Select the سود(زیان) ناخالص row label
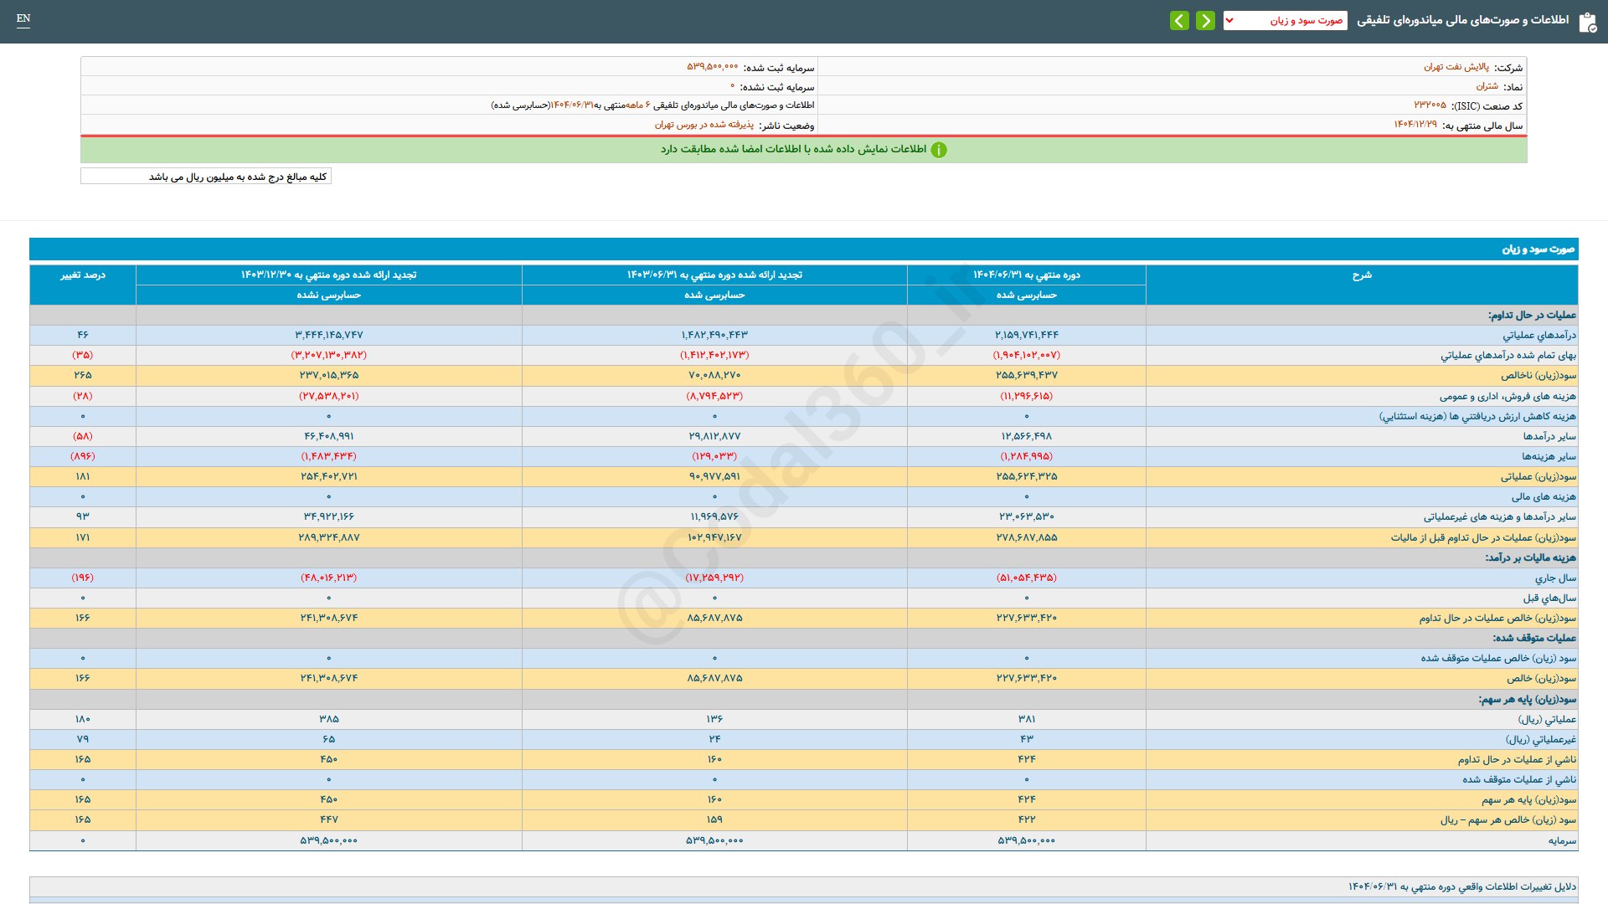1608x904 pixels. (x=1538, y=376)
